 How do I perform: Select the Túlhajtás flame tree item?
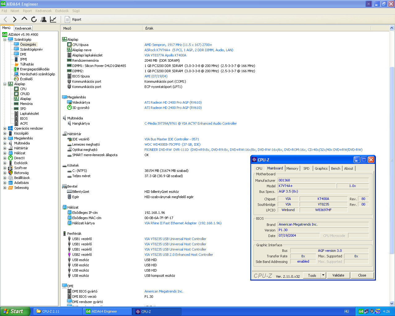[27, 64]
